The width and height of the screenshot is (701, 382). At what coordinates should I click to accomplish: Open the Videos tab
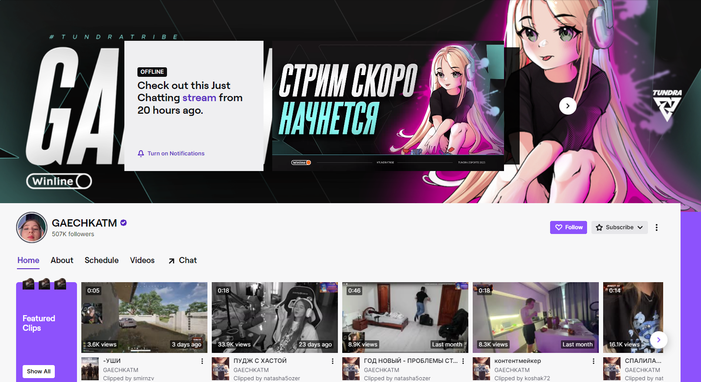click(x=142, y=260)
